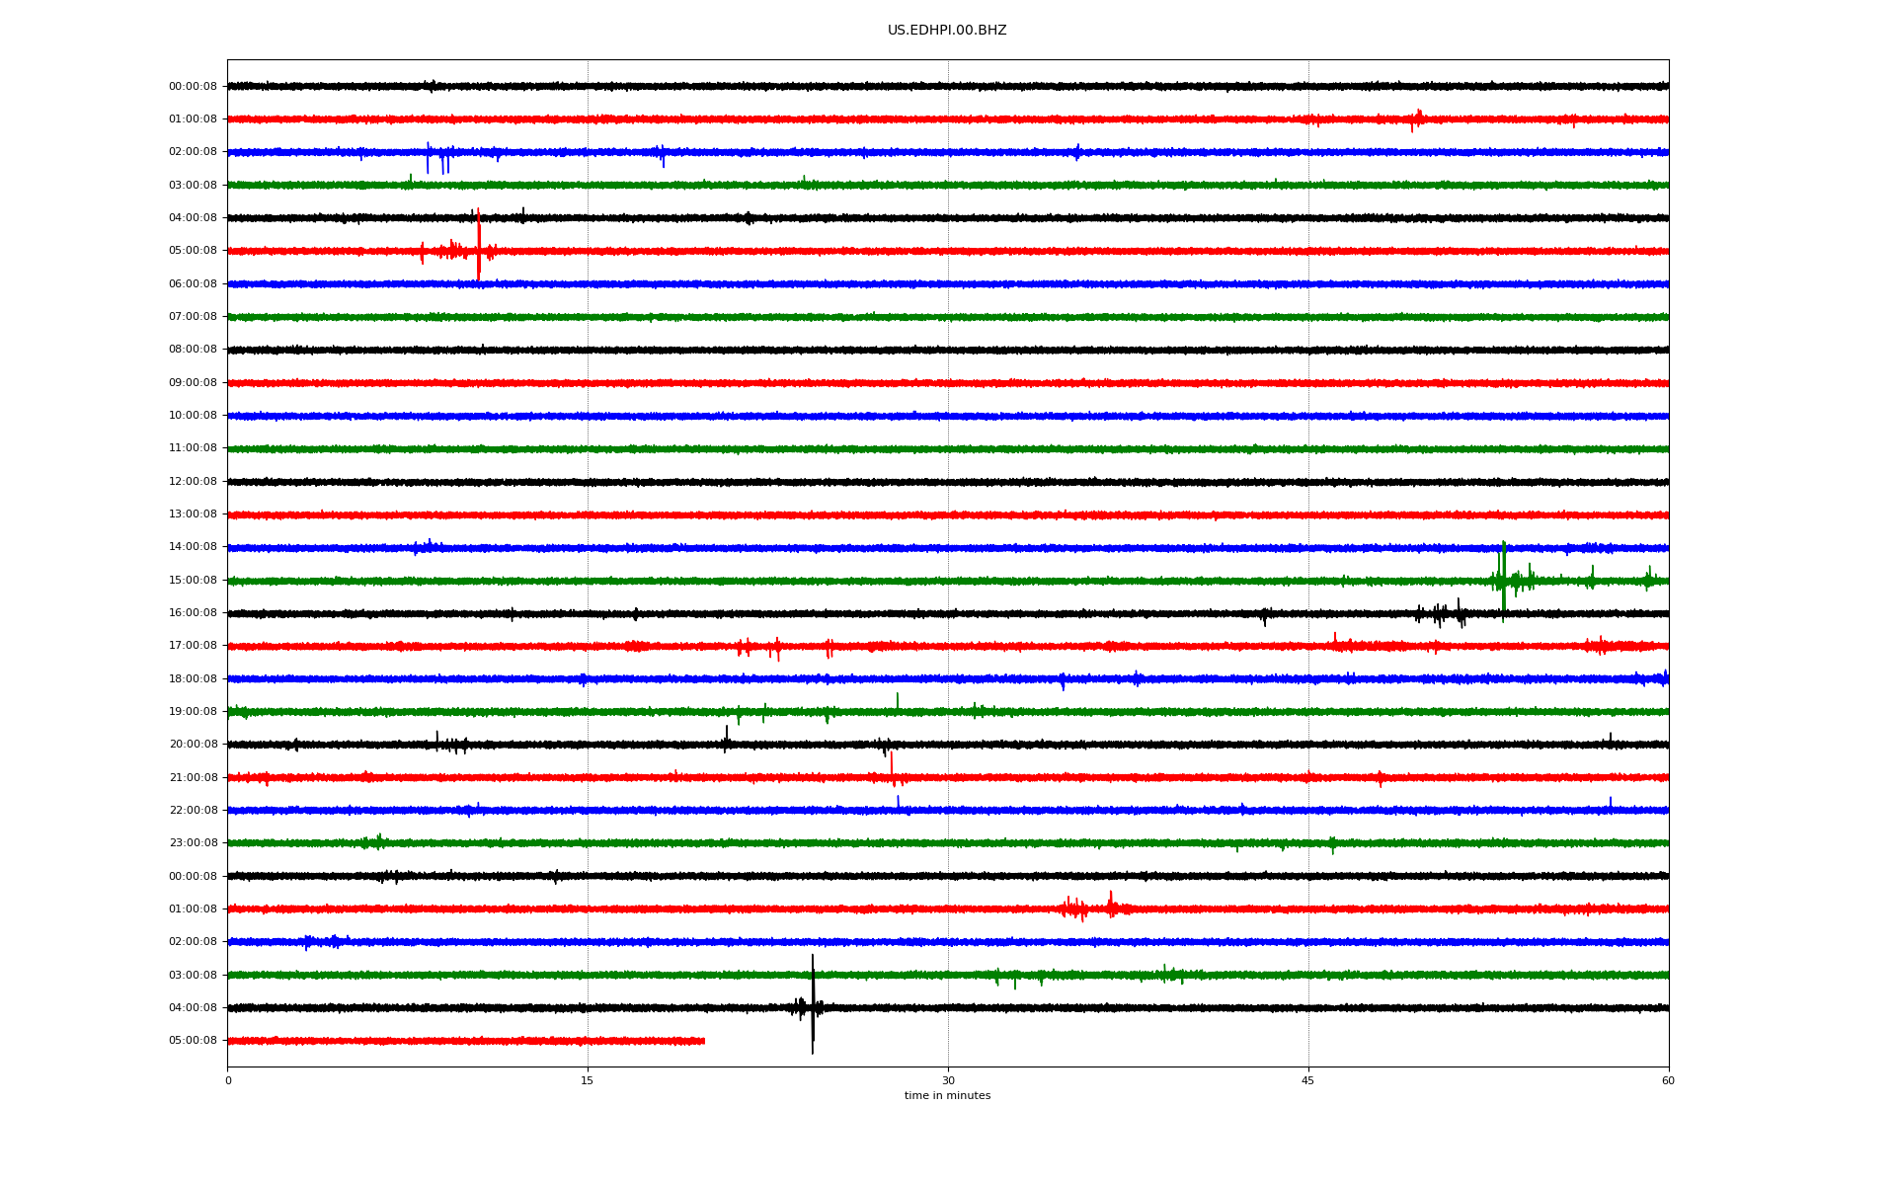Select the 06:00:08 trace time label

pyautogui.click(x=193, y=284)
